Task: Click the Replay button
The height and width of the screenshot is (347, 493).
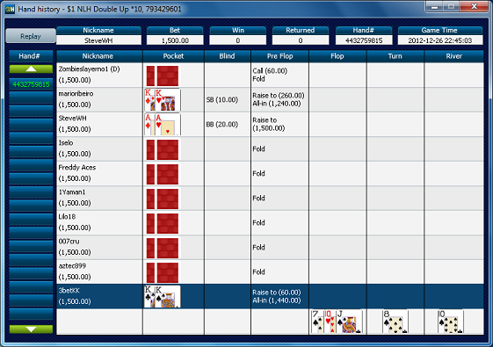Action: tap(31, 36)
